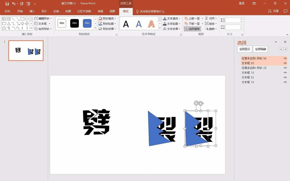This screenshot has width=290, height=181.
Task: Select the left brace shape
Action: (x=22, y=28)
